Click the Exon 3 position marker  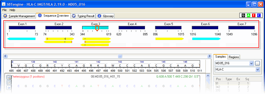click(97, 28)
